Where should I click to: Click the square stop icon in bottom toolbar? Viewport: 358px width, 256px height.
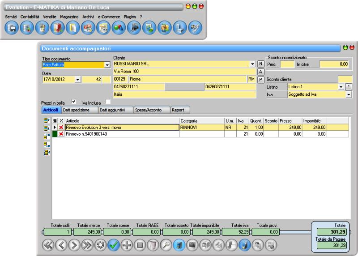140,245
